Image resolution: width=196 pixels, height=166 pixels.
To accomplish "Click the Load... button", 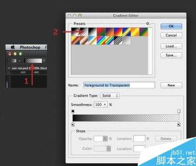I will [171, 46].
